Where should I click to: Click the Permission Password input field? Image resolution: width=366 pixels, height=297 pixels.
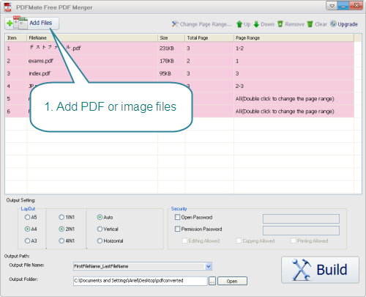(x=301, y=230)
